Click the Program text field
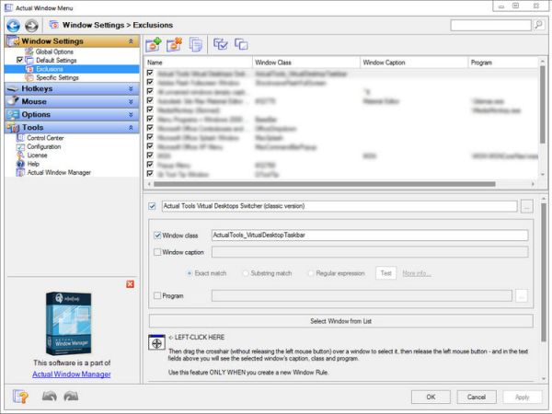The image size is (552, 414). pyautogui.click(x=362, y=295)
